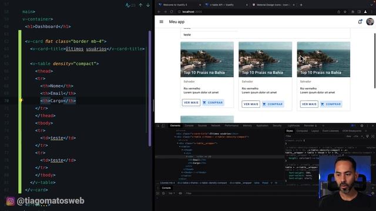Click the third card's beach image
Screen dimensions: 376x211
324,59
